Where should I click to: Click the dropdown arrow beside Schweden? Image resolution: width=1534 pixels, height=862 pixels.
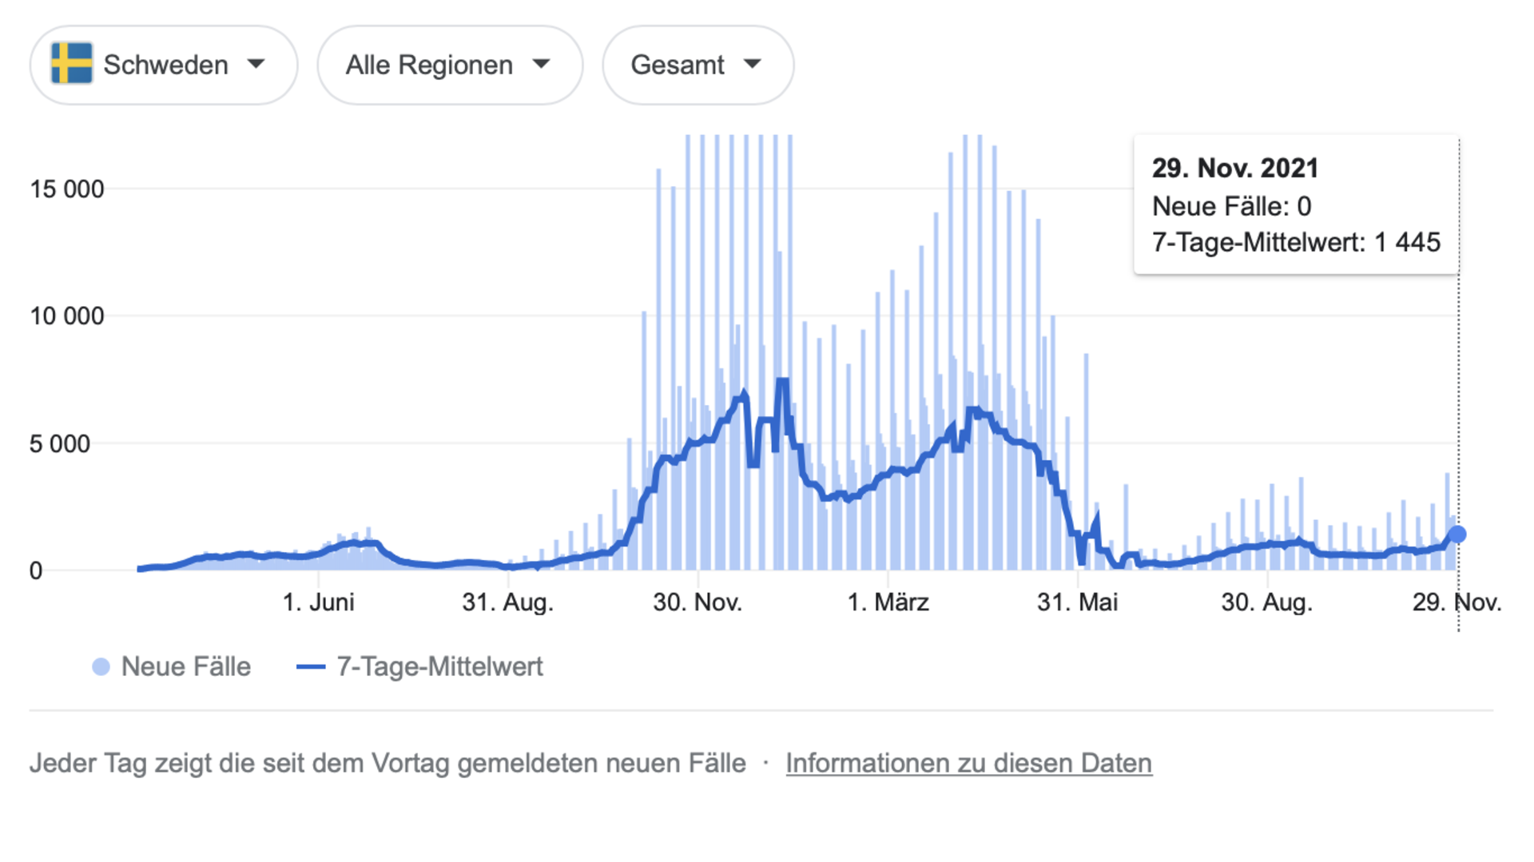(256, 65)
